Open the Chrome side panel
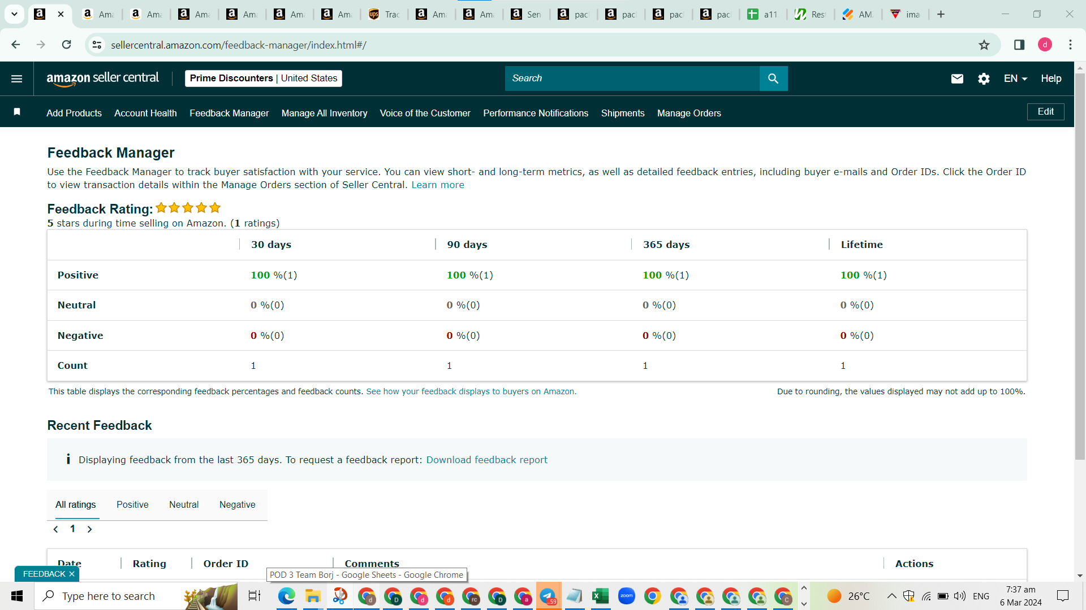 point(1019,45)
